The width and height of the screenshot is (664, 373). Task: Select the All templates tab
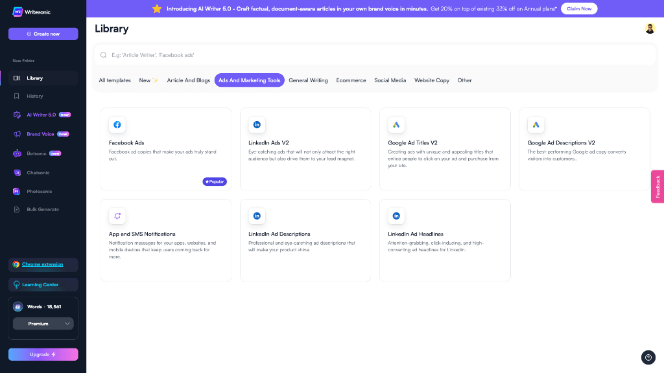coord(115,80)
